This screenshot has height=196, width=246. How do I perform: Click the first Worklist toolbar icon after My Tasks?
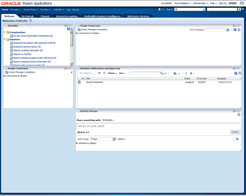point(99,73)
